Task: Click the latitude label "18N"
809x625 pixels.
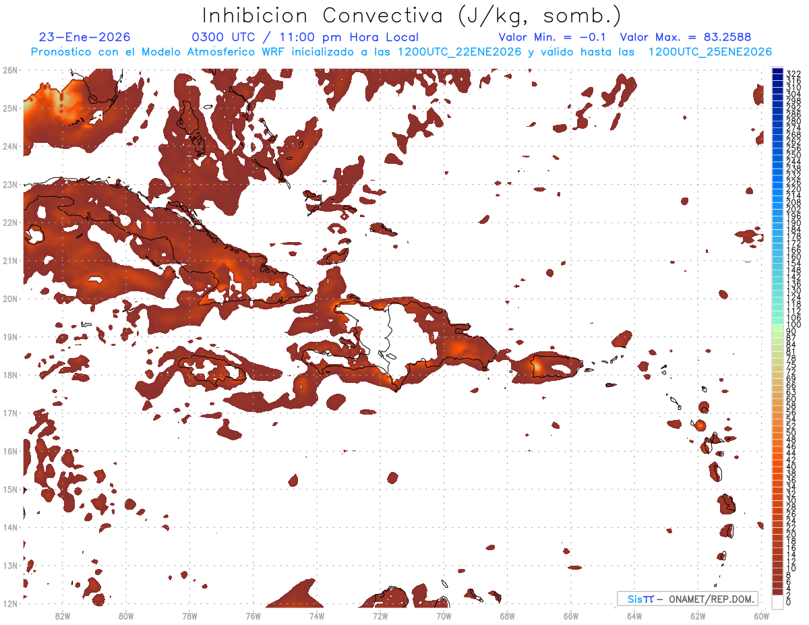Action: click(x=10, y=375)
